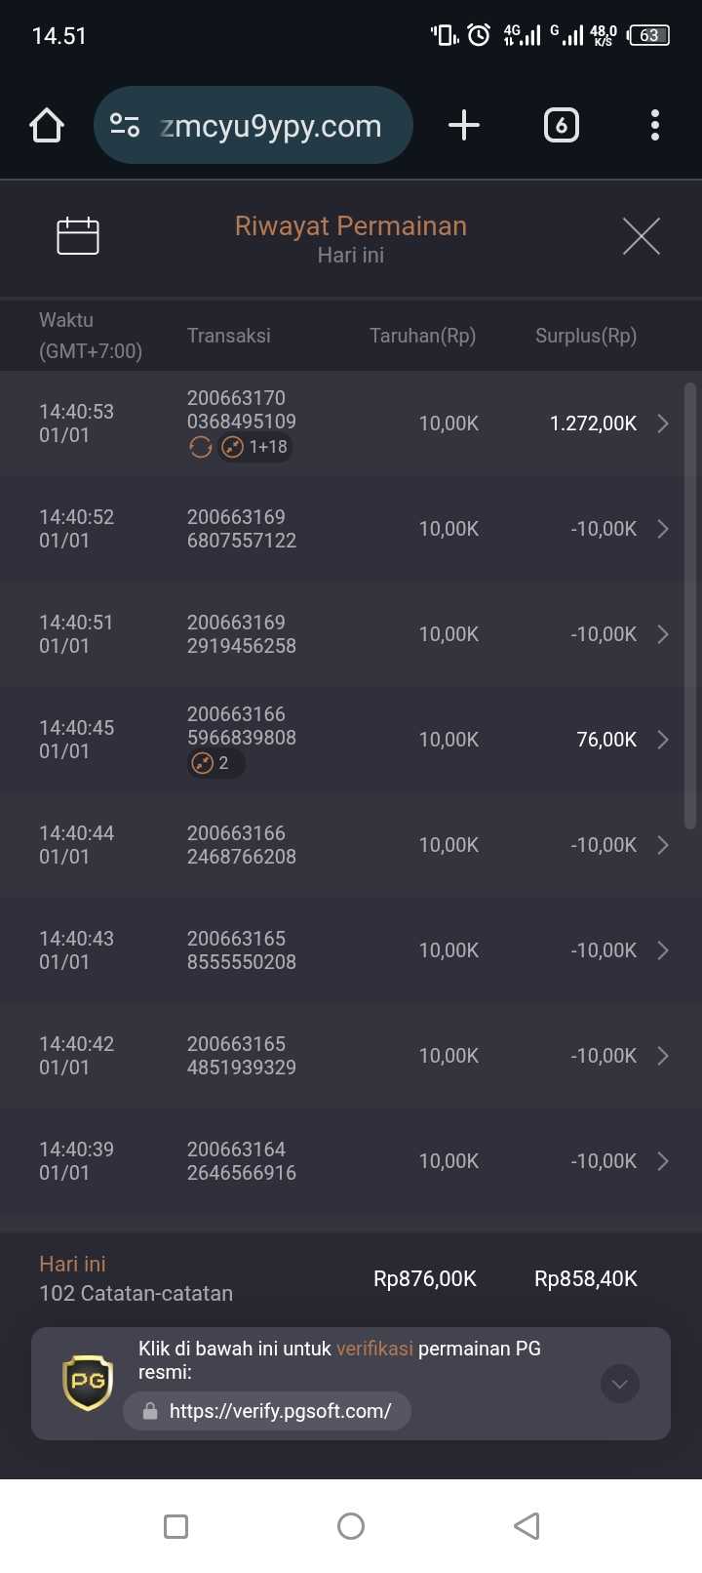Tap the address bar URL zmcyu9ypy.com

coord(270,126)
